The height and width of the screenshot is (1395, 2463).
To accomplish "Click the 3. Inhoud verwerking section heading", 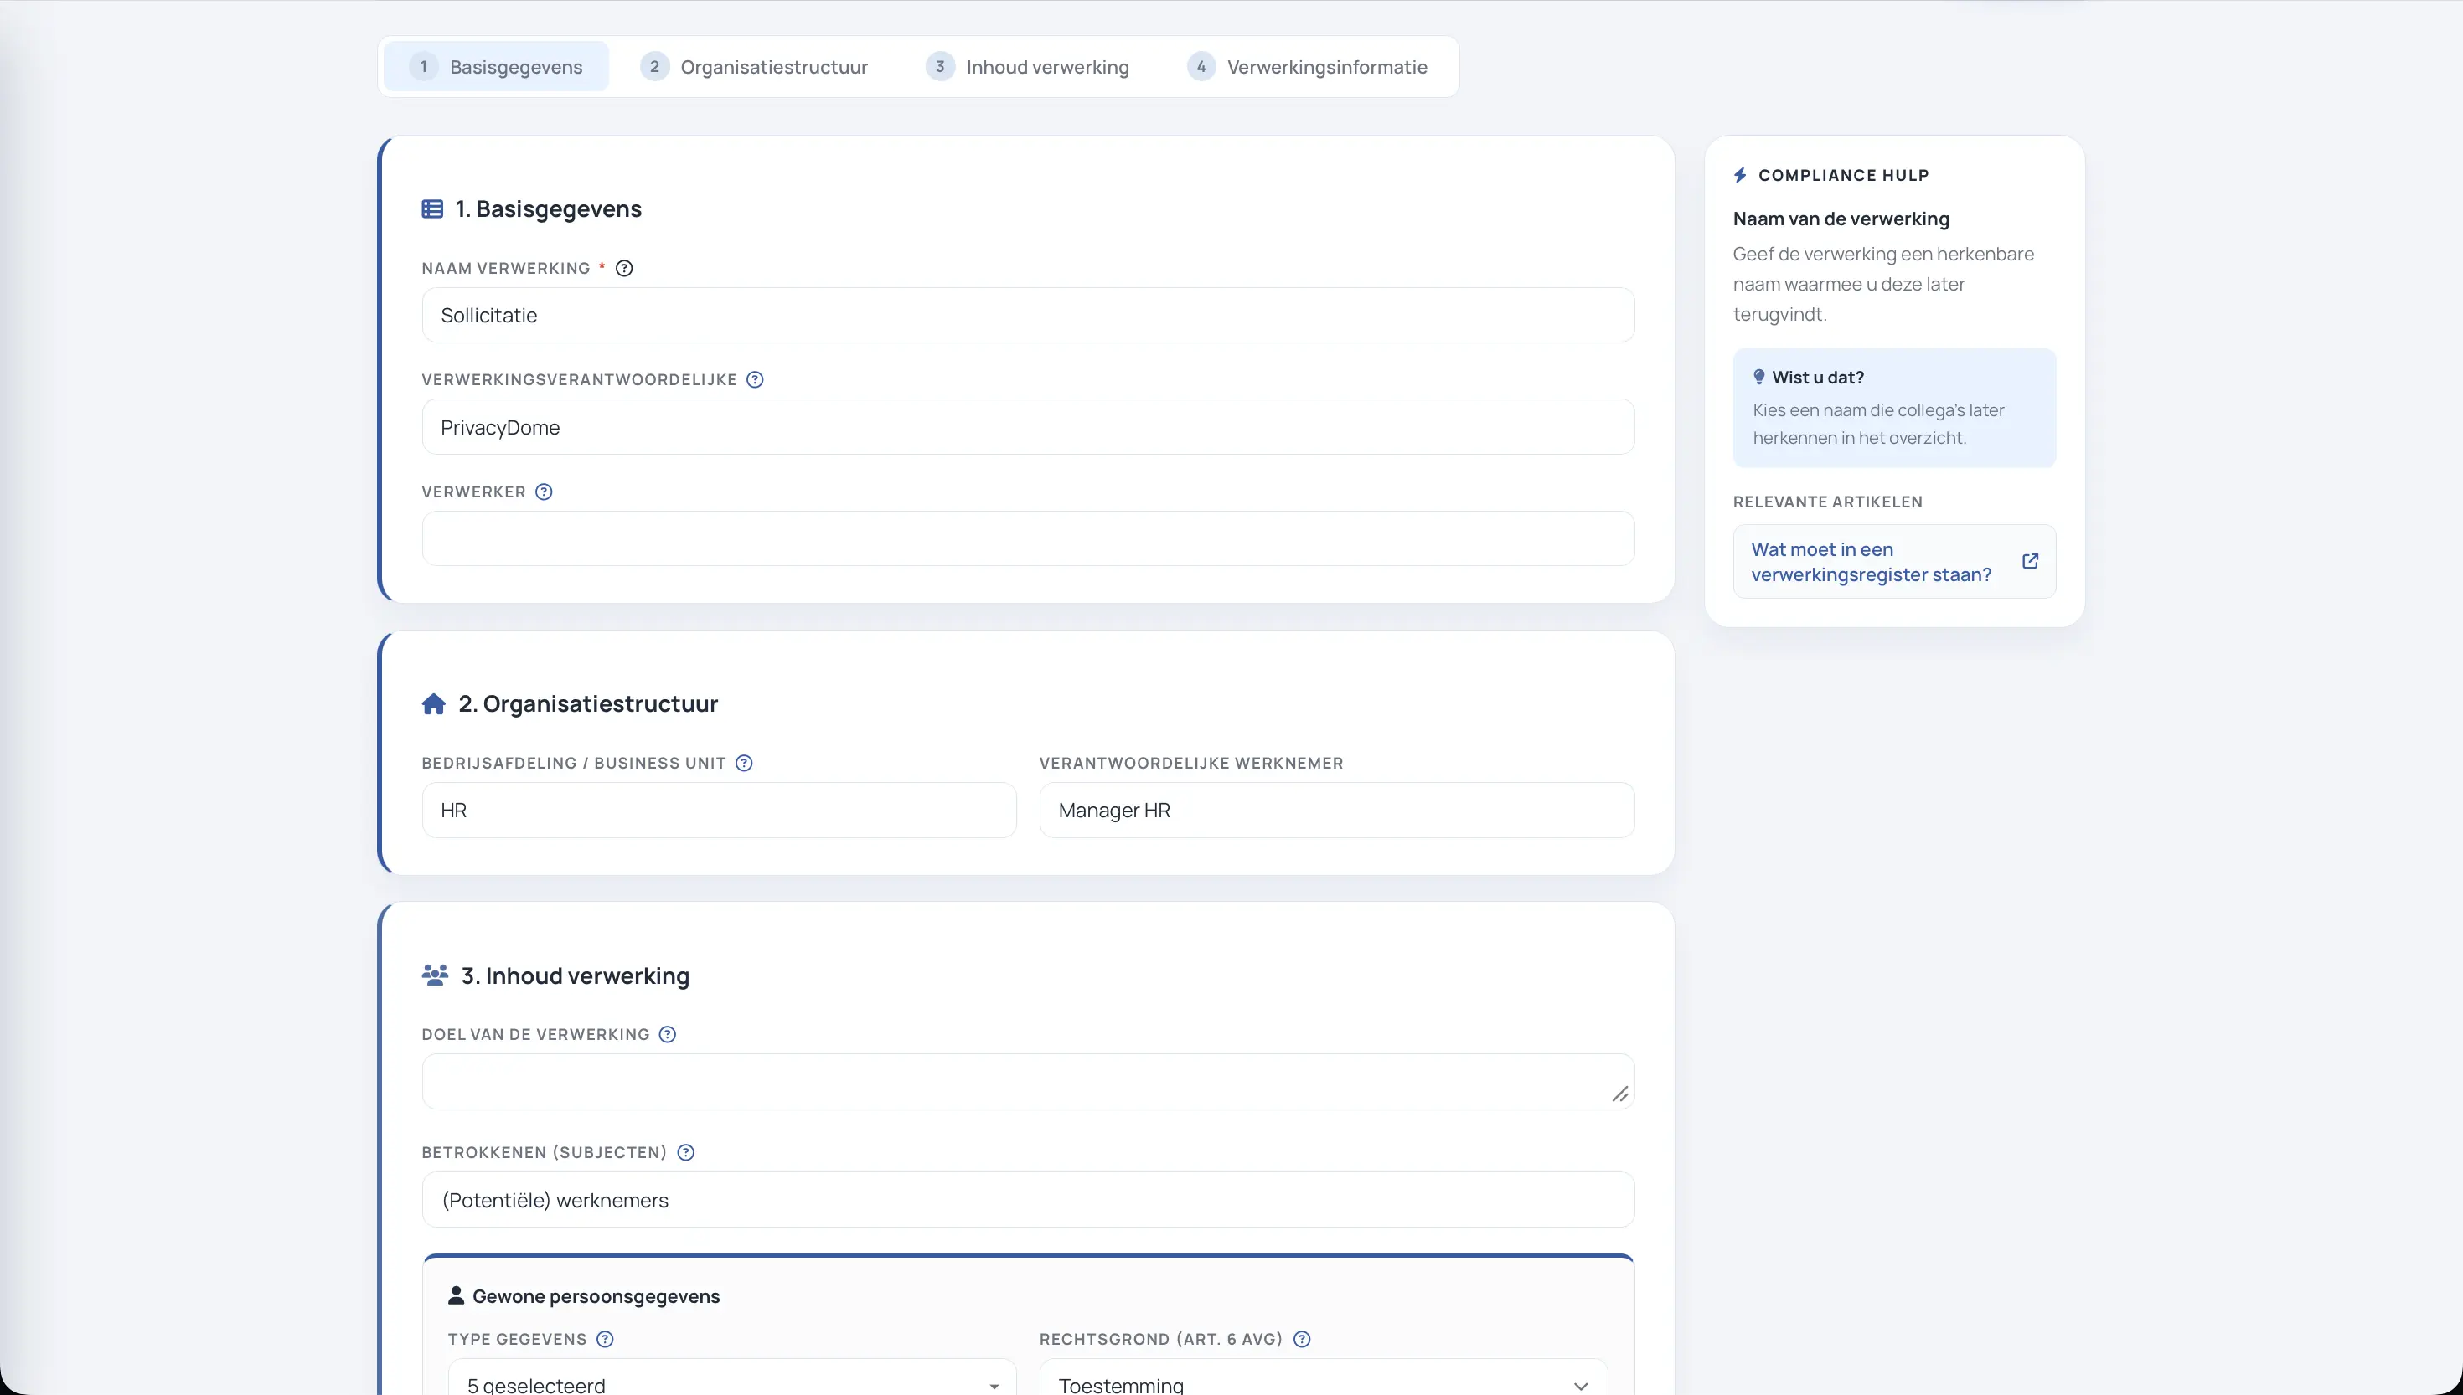I will 575,975.
